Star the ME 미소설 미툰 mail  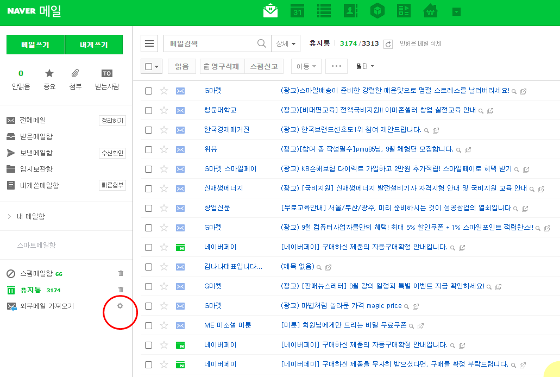click(x=164, y=325)
